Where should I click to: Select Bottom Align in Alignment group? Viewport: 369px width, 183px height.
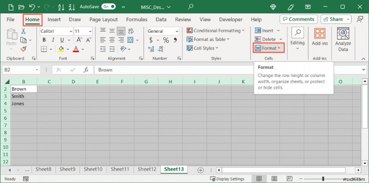tap(121, 31)
